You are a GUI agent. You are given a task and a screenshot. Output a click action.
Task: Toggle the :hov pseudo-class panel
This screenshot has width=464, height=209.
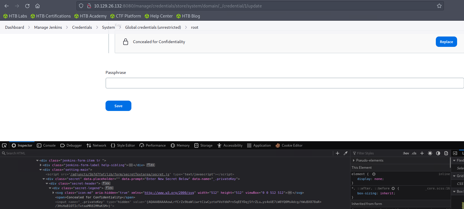(406, 153)
